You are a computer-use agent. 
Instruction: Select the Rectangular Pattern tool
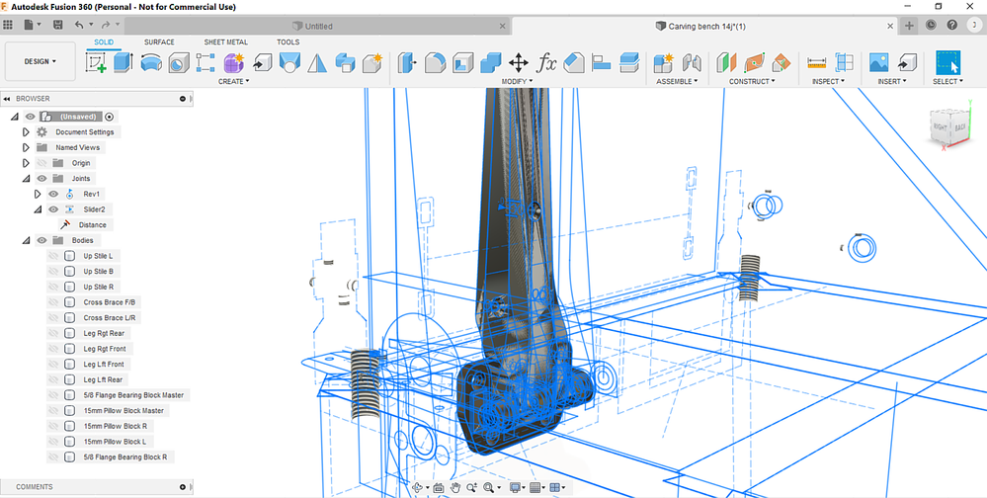click(x=206, y=62)
